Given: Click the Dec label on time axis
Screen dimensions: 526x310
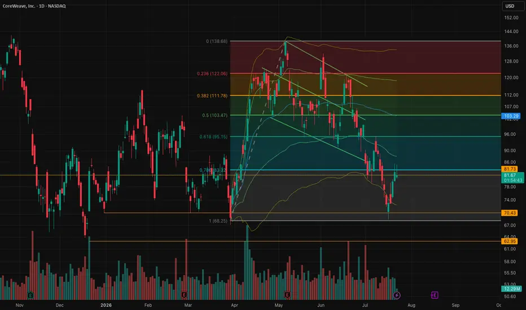Looking at the screenshot, I should (x=59, y=305).
